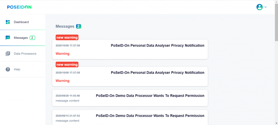Click the sidebar Messages count badge
Viewport: 278px width, 125px height.
(x=32, y=38)
